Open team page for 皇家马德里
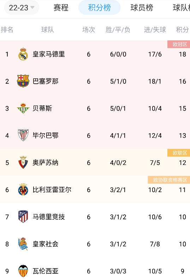This screenshot has width=190, height=279. pos(49,54)
